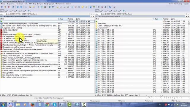
Task: Select drive c button in right panel
Action: point(97,11)
